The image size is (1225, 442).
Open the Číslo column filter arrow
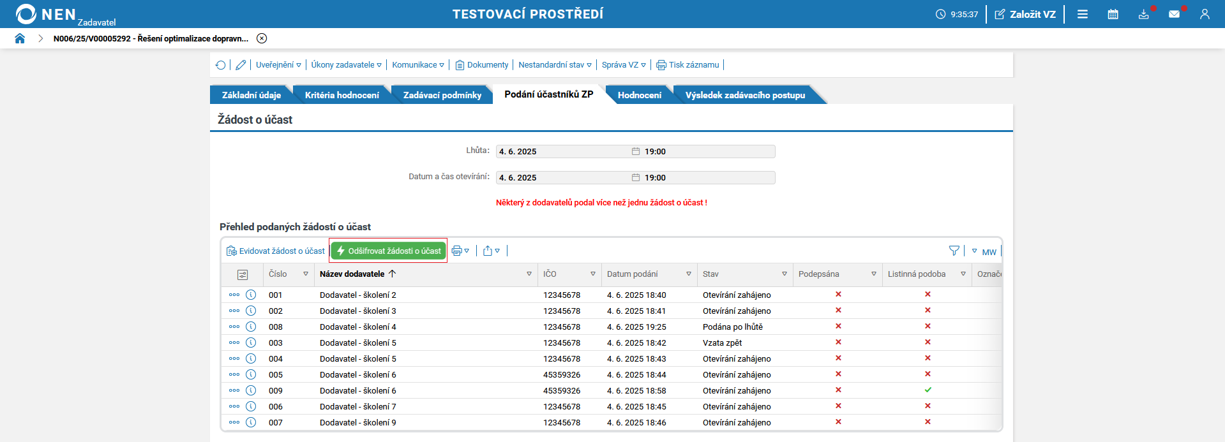(x=306, y=274)
